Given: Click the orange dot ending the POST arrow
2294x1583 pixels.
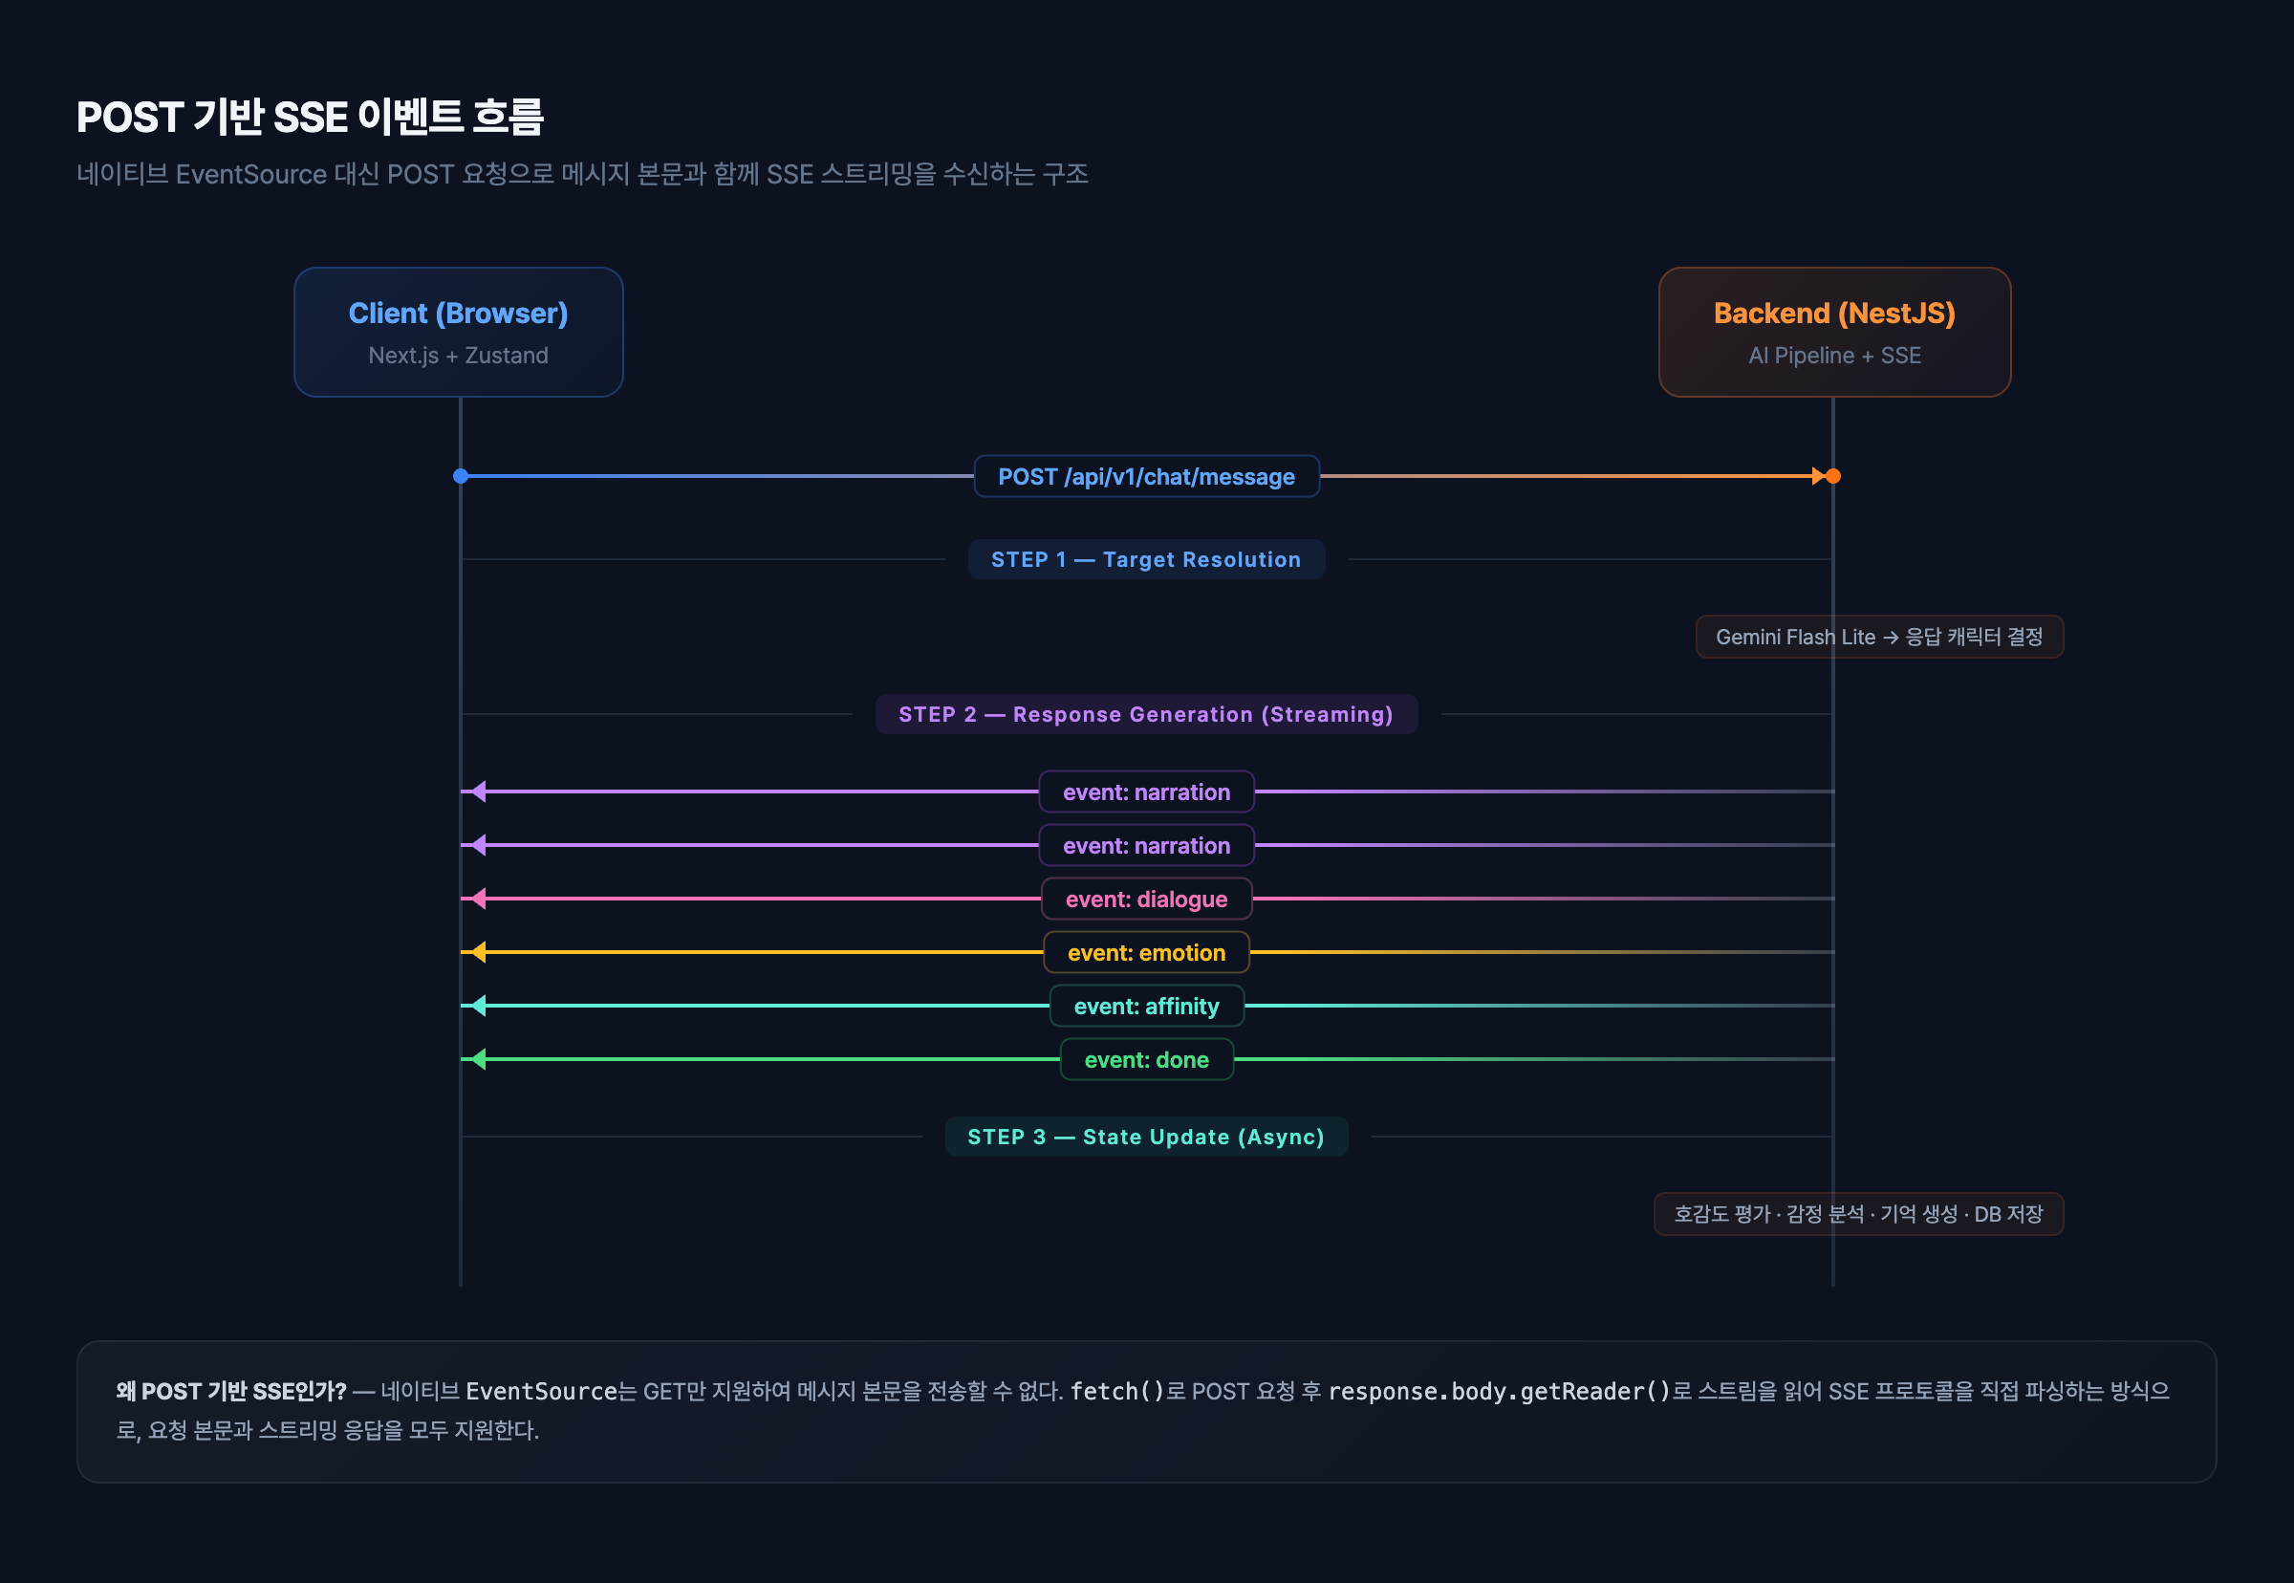Looking at the screenshot, I should [x=1833, y=476].
